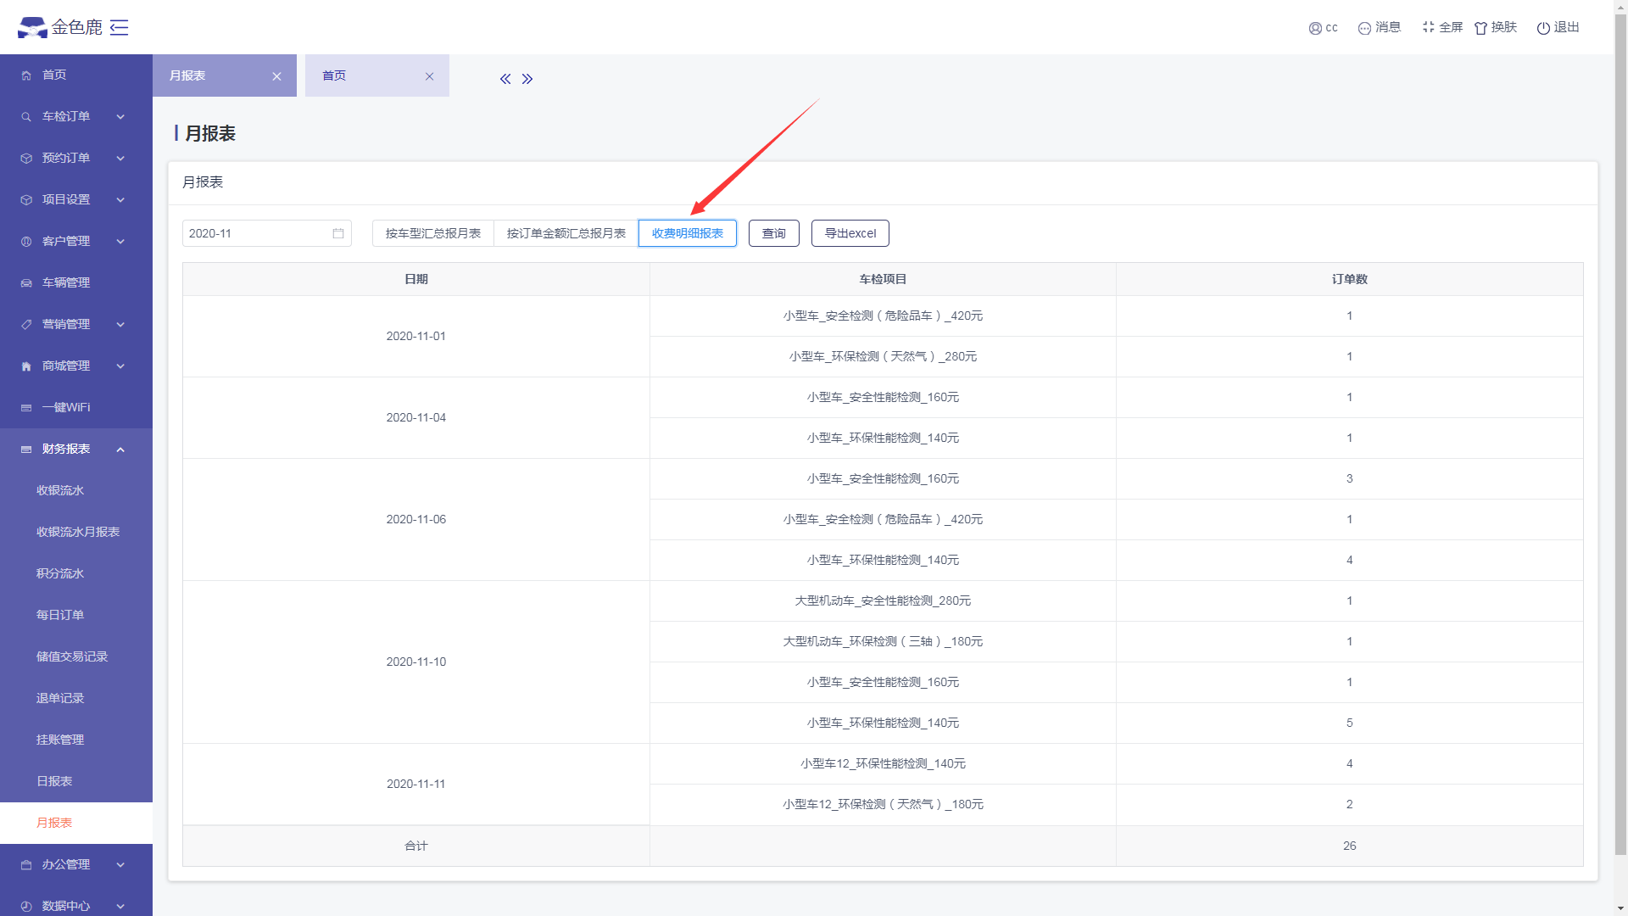
Task: Select 收费明细报表 report type
Action: tap(688, 233)
